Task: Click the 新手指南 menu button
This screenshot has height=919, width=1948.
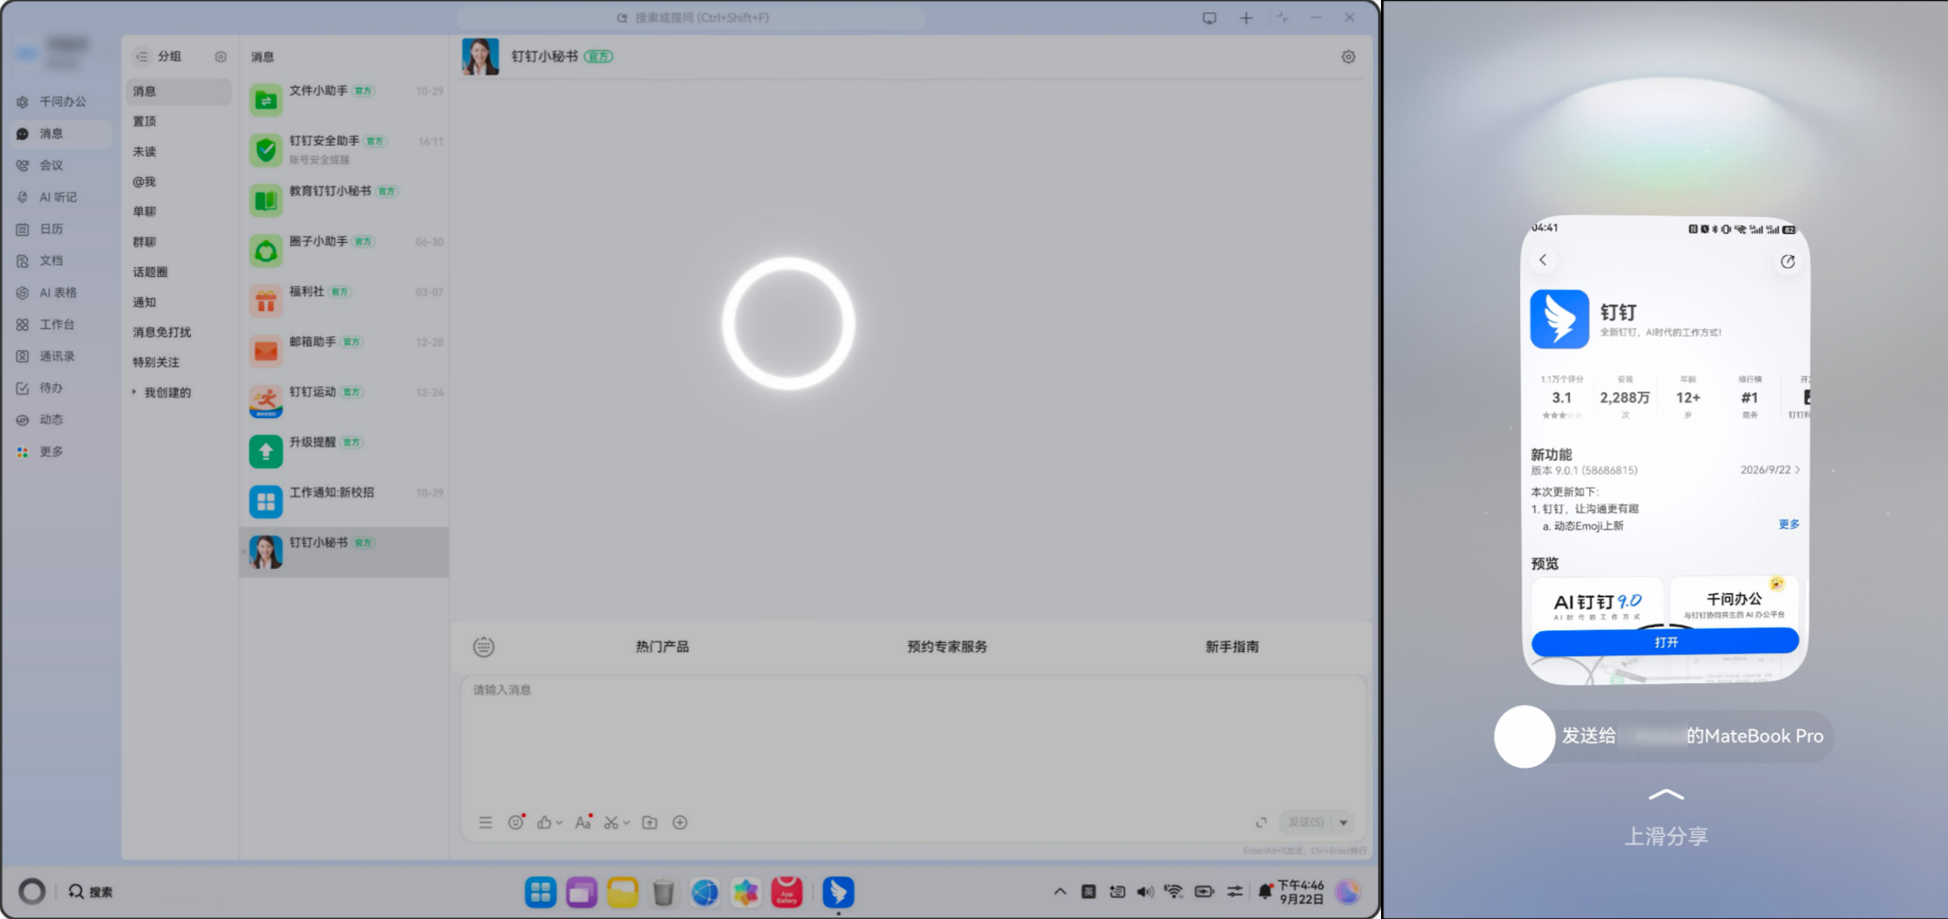Action: 1232,647
